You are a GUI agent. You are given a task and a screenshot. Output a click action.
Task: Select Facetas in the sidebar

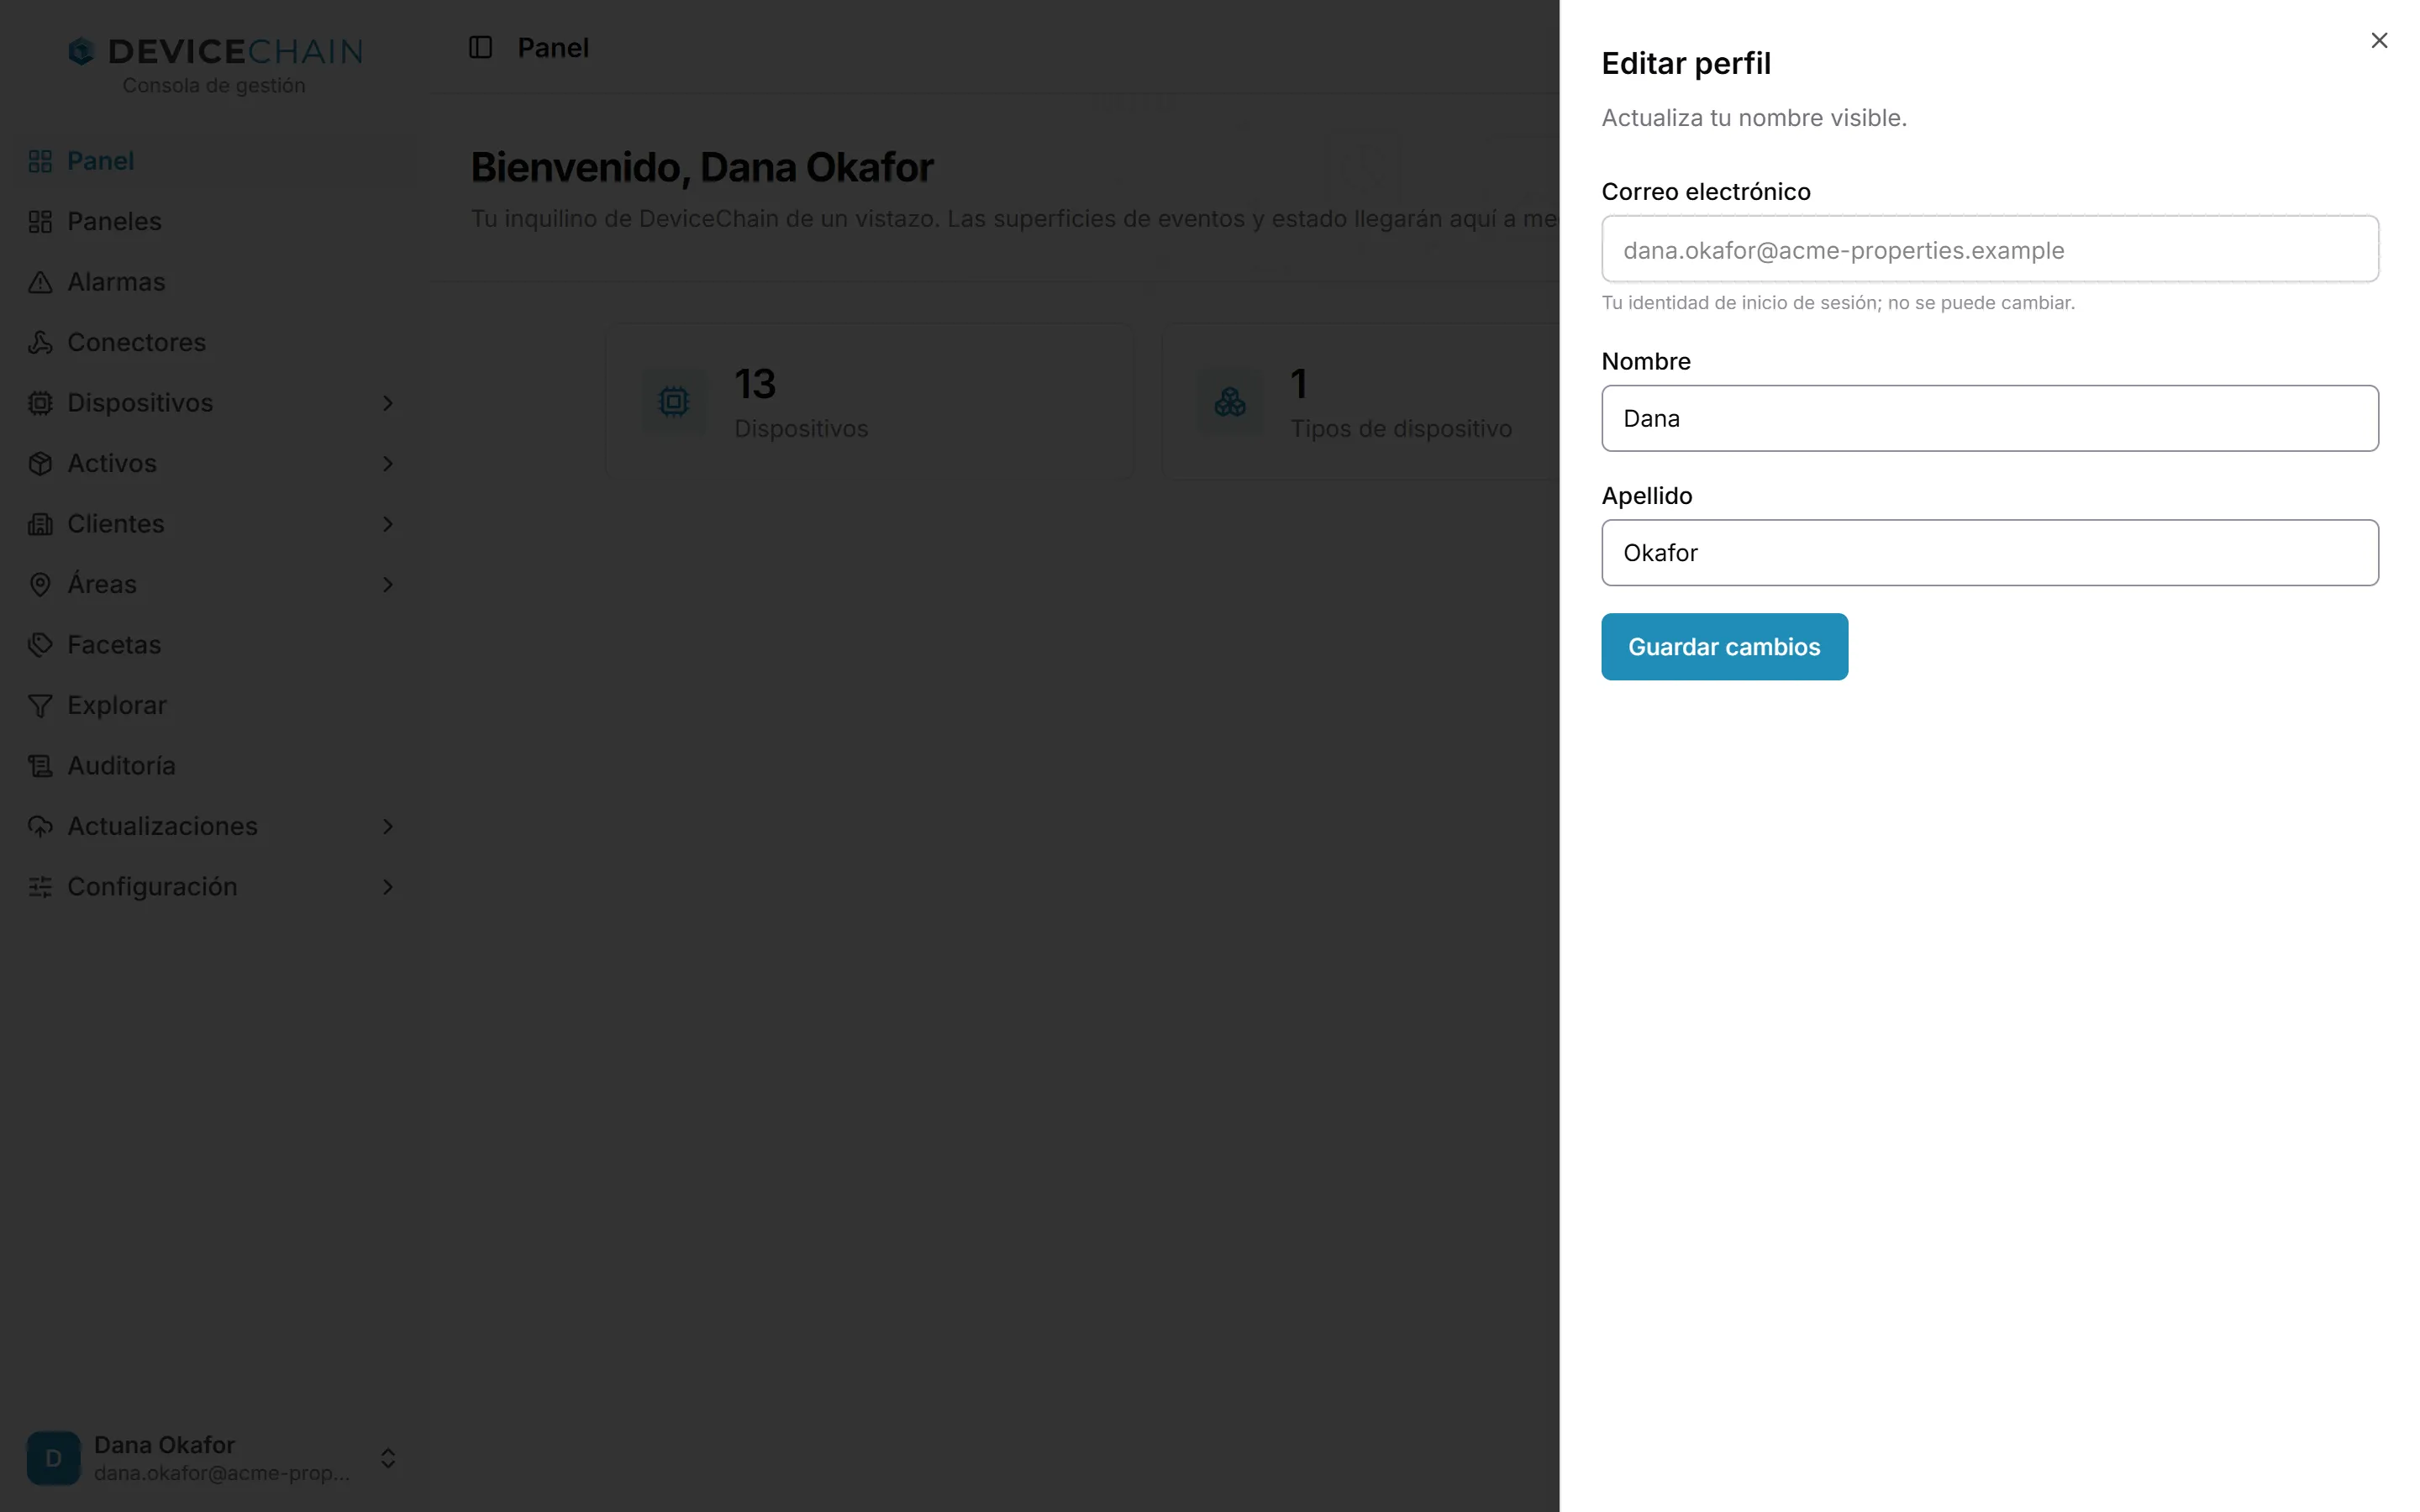tap(213, 645)
